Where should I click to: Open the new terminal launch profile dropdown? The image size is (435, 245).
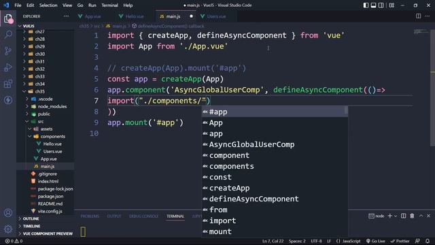pyautogui.click(x=396, y=216)
